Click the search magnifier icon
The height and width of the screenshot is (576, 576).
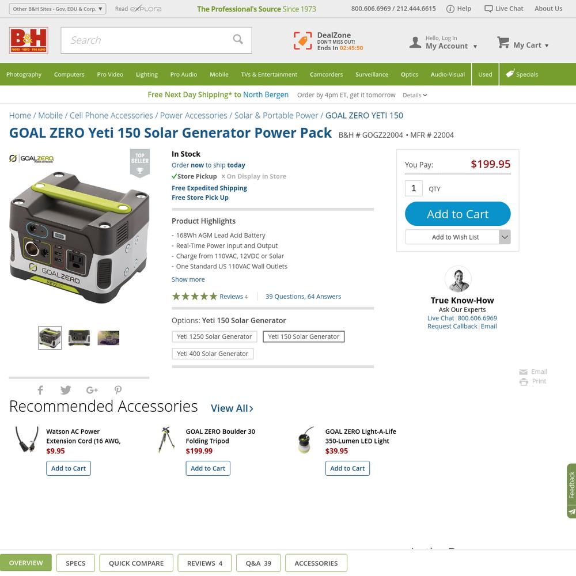(238, 39)
